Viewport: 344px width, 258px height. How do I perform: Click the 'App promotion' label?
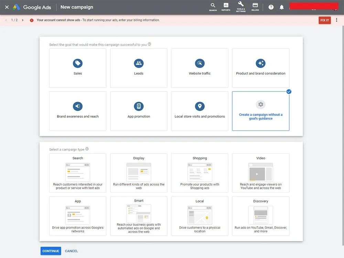[139, 117]
